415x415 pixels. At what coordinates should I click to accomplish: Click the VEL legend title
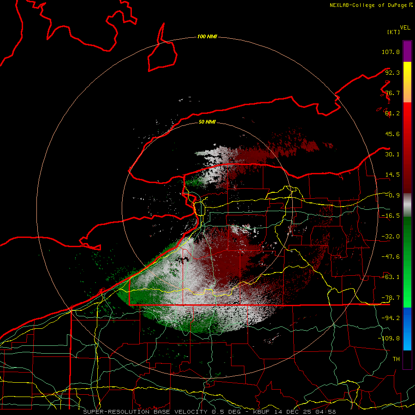click(x=405, y=28)
